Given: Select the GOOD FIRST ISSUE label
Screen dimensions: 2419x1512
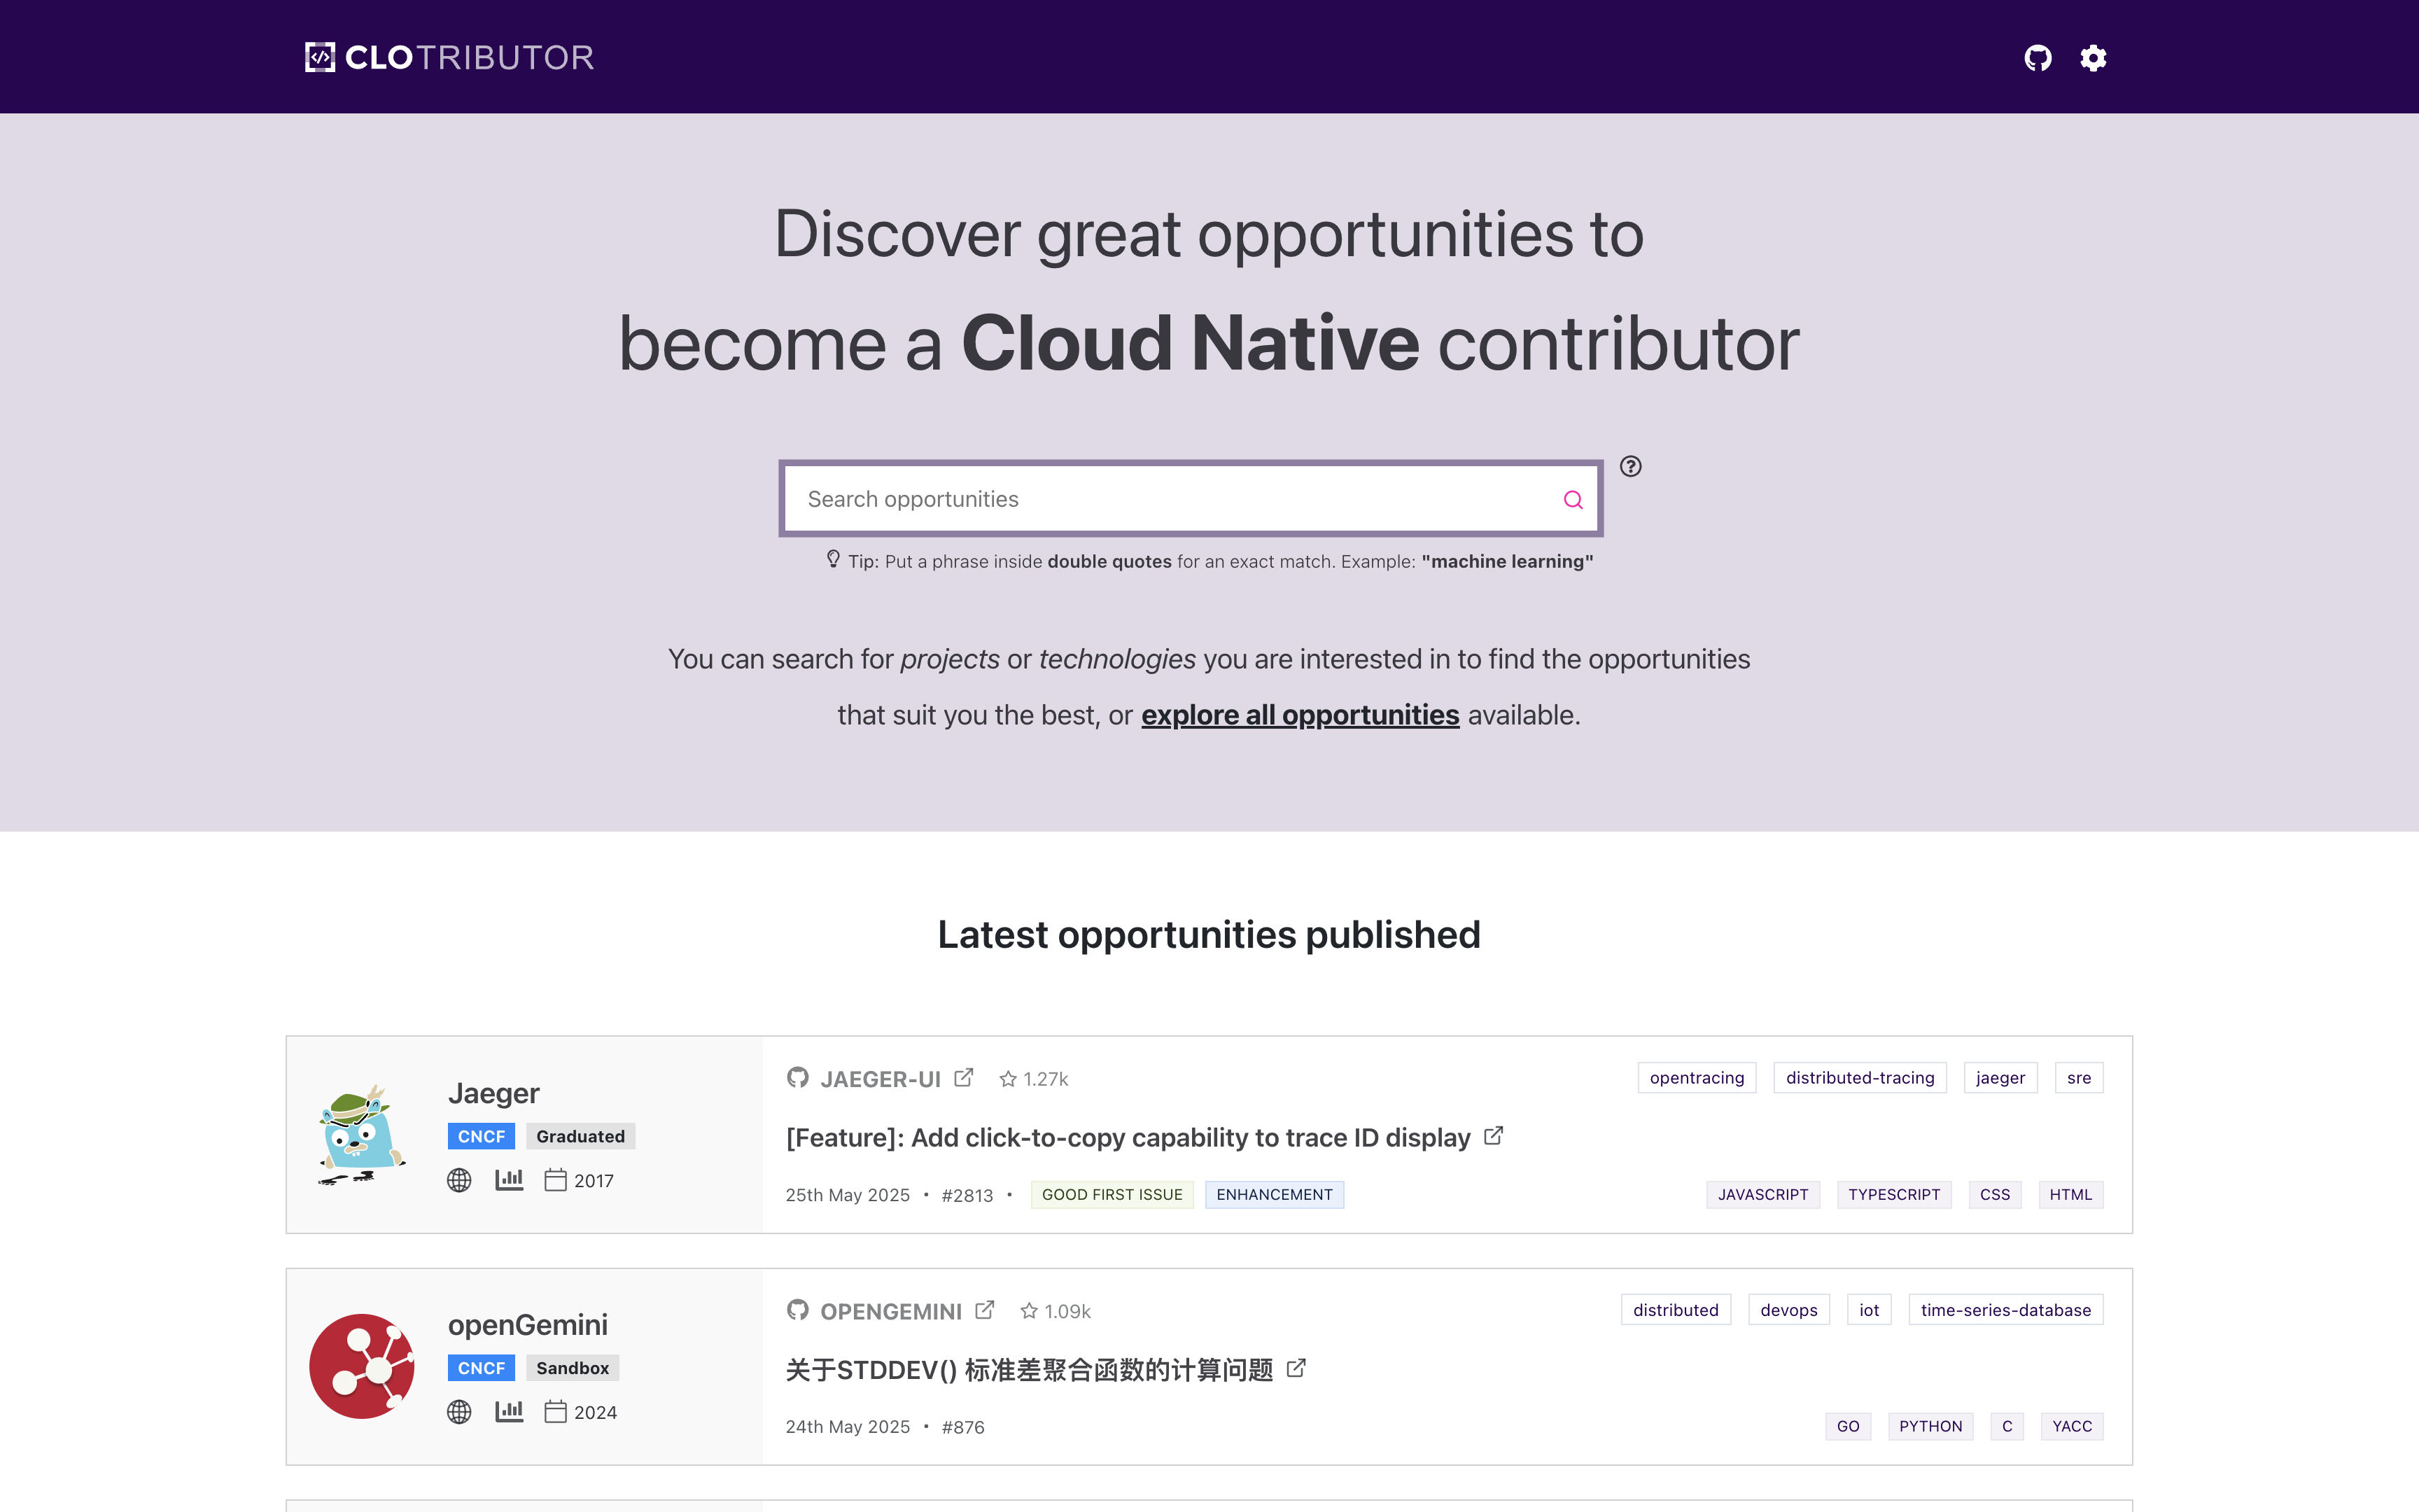Looking at the screenshot, I should 1112,1195.
